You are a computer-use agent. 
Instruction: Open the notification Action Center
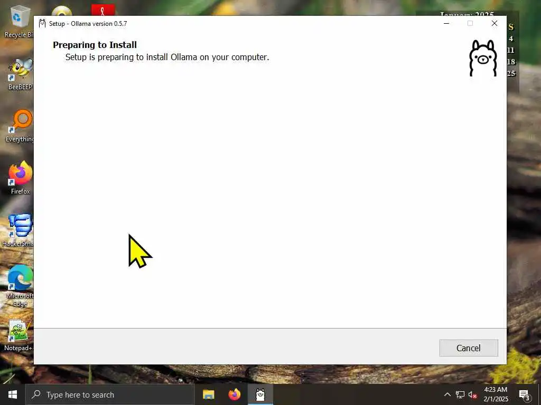point(524,394)
